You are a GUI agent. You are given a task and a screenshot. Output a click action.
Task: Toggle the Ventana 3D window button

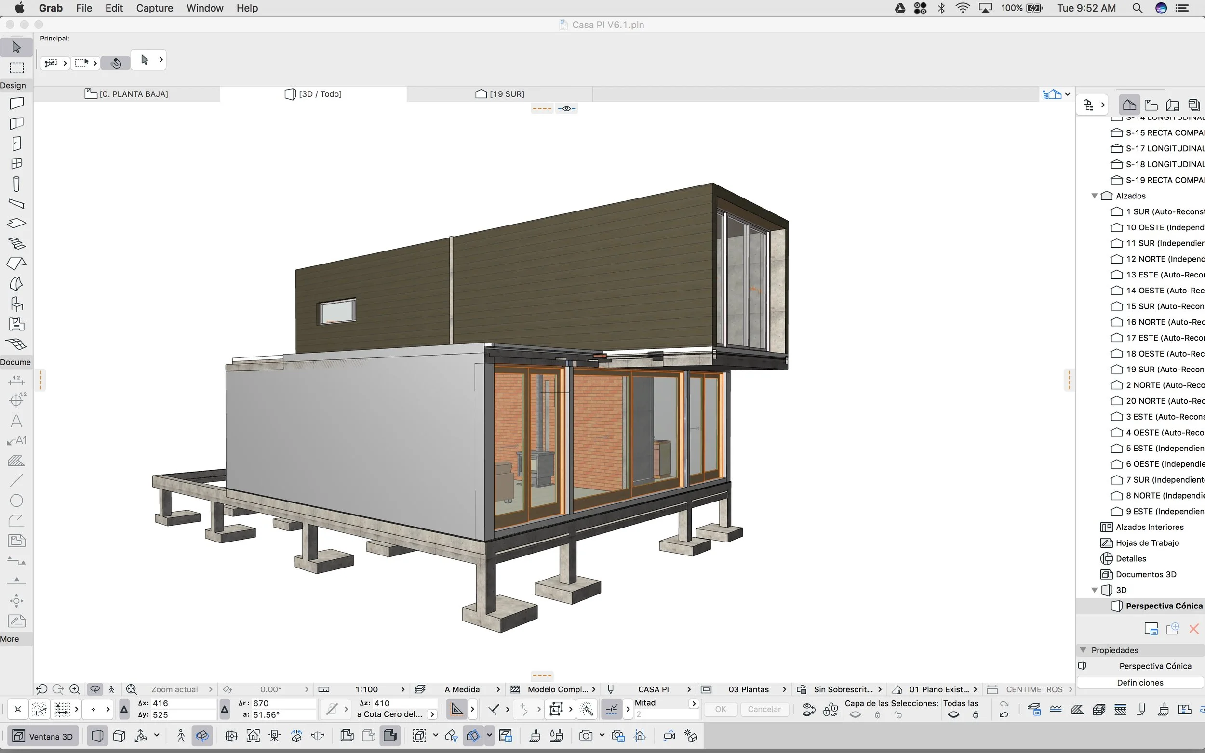(x=43, y=736)
